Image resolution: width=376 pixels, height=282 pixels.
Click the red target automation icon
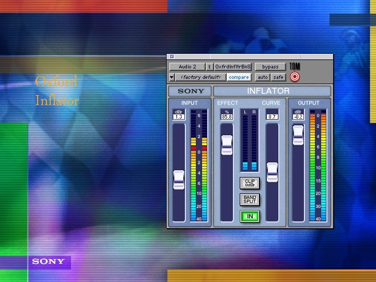pos(295,77)
